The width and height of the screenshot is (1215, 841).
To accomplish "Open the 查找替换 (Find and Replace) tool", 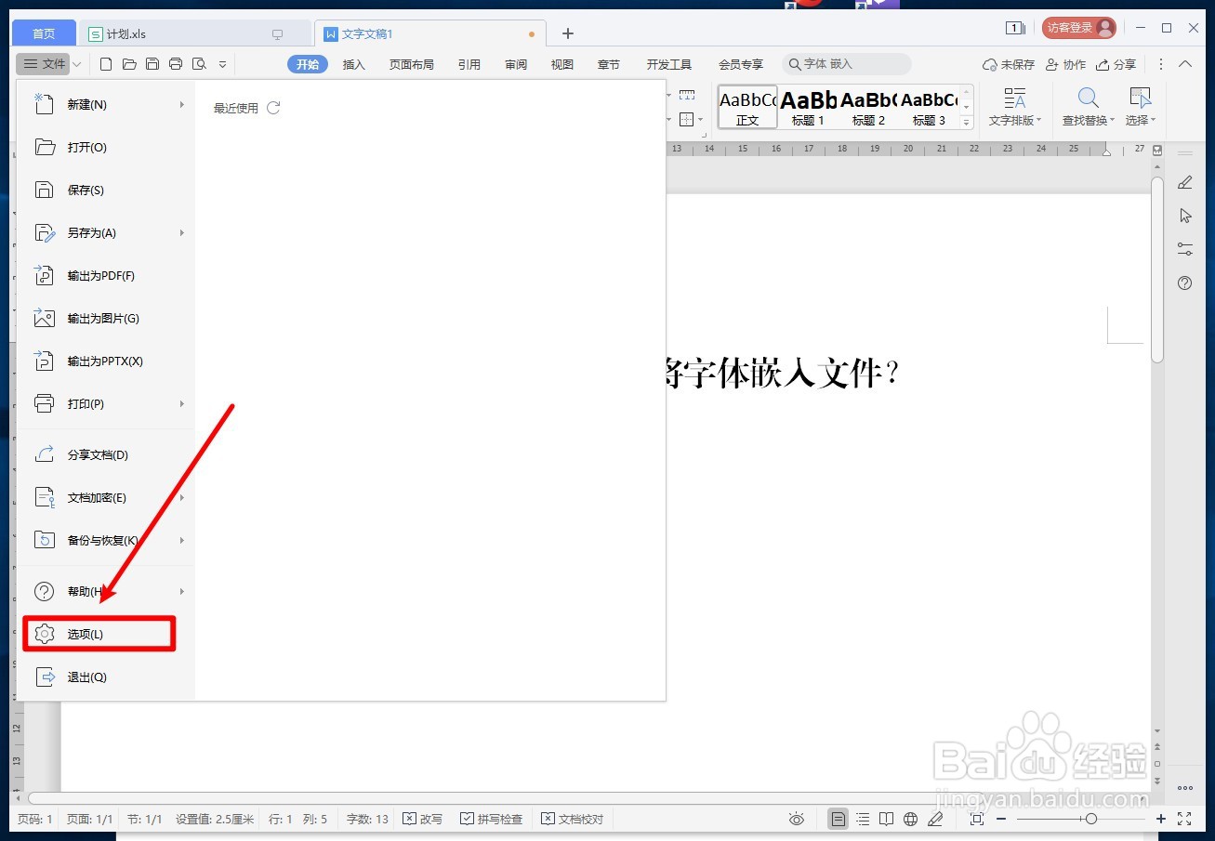I will [1087, 104].
